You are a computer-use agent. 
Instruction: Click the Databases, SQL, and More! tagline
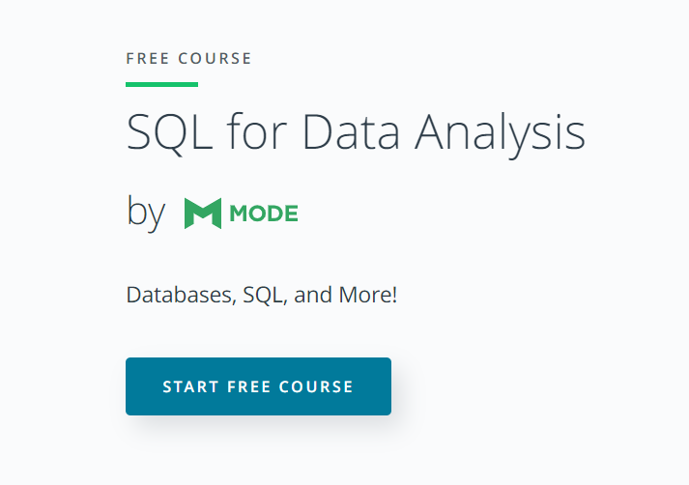coord(262,295)
